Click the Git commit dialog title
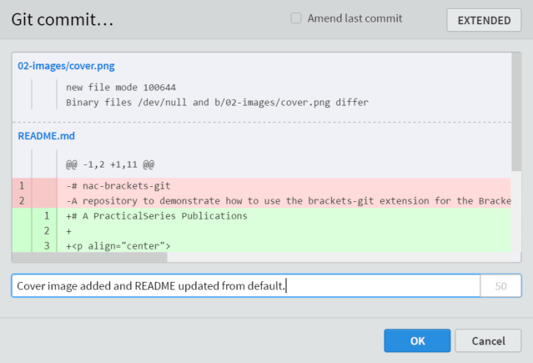This screenshot has width=533, height=363. [63, 19]
